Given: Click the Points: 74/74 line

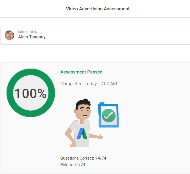Looking at the screenshot, I should [72, 165].
